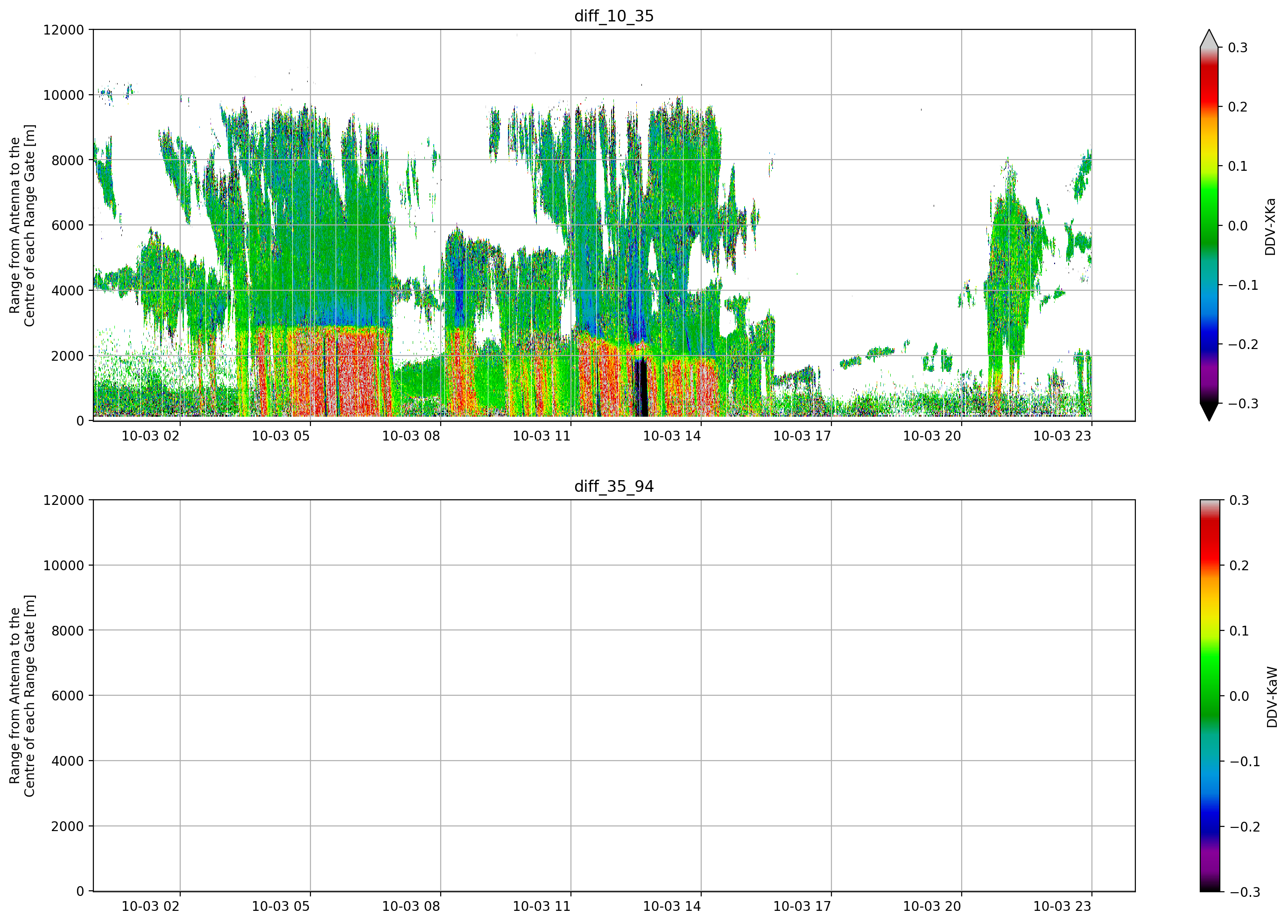Click the y-axis label of the diff_10_35 plot

(x=22, y=225)
